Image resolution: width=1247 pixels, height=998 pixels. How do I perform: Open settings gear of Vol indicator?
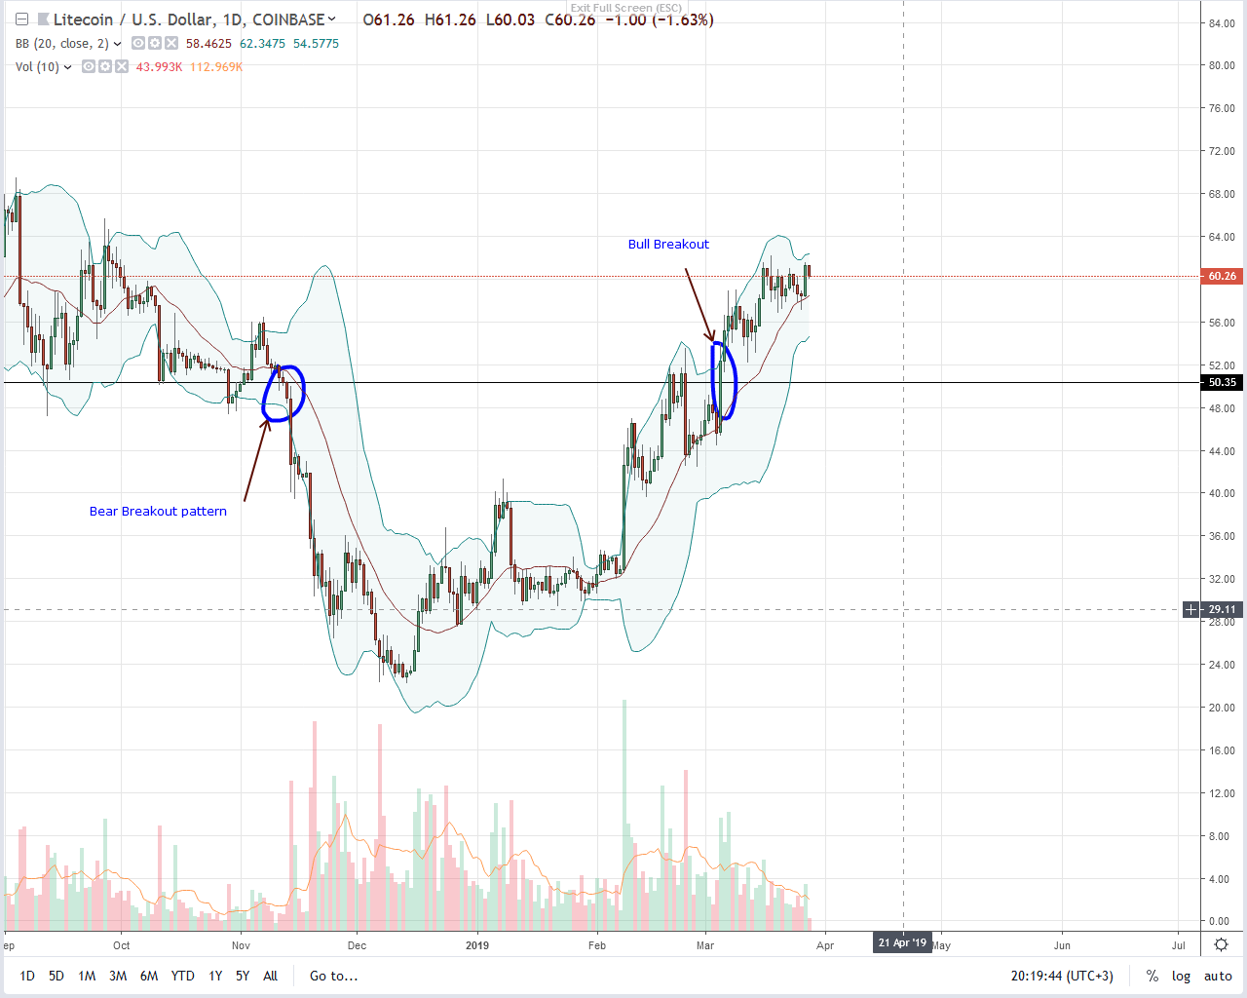click(105, 67)
